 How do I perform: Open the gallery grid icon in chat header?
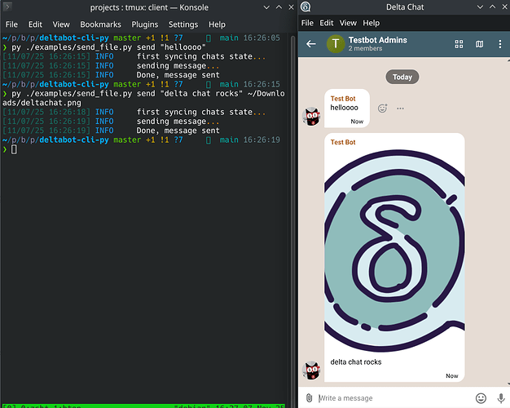(459, 44)
